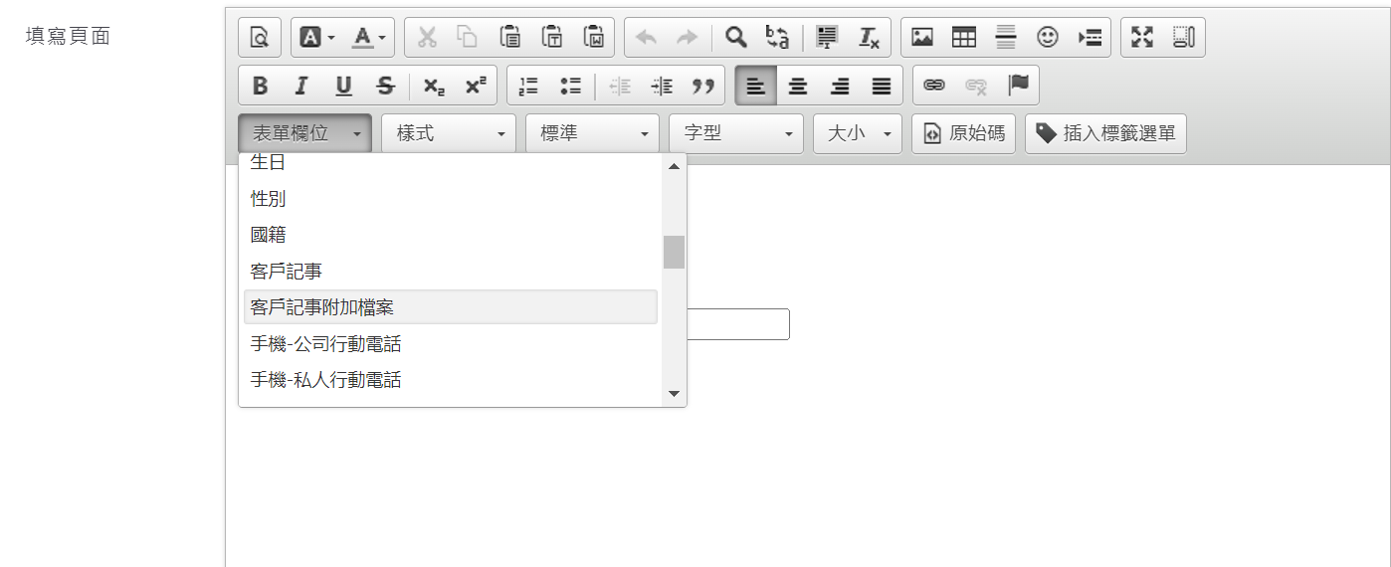Maximize the editor with fullscreen icon
This screenshot has width=1391, height=567.
[1142, 37]
